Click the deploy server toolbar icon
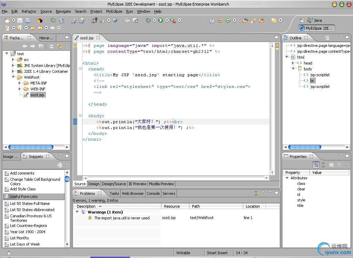The image size is (353, 258). (94, 20)
